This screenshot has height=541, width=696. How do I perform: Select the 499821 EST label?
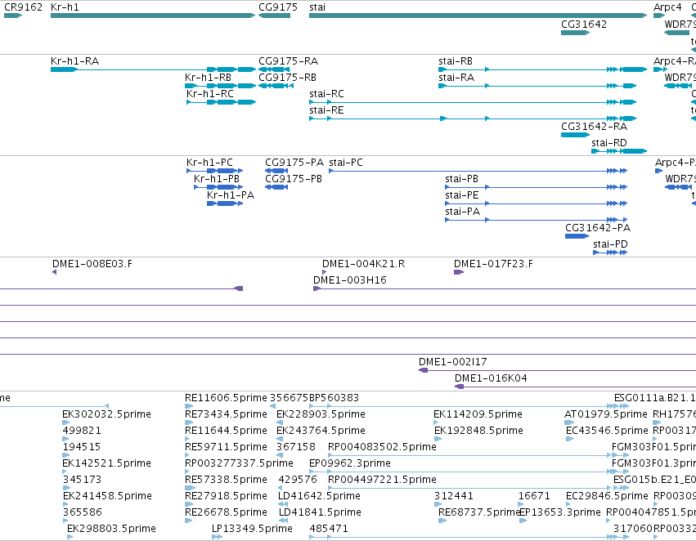tap(82, 431)
